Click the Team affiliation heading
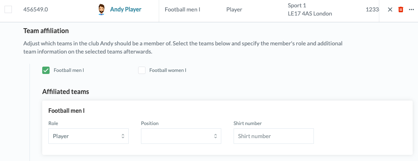This screenshot has height=161, width=418. 46,31
